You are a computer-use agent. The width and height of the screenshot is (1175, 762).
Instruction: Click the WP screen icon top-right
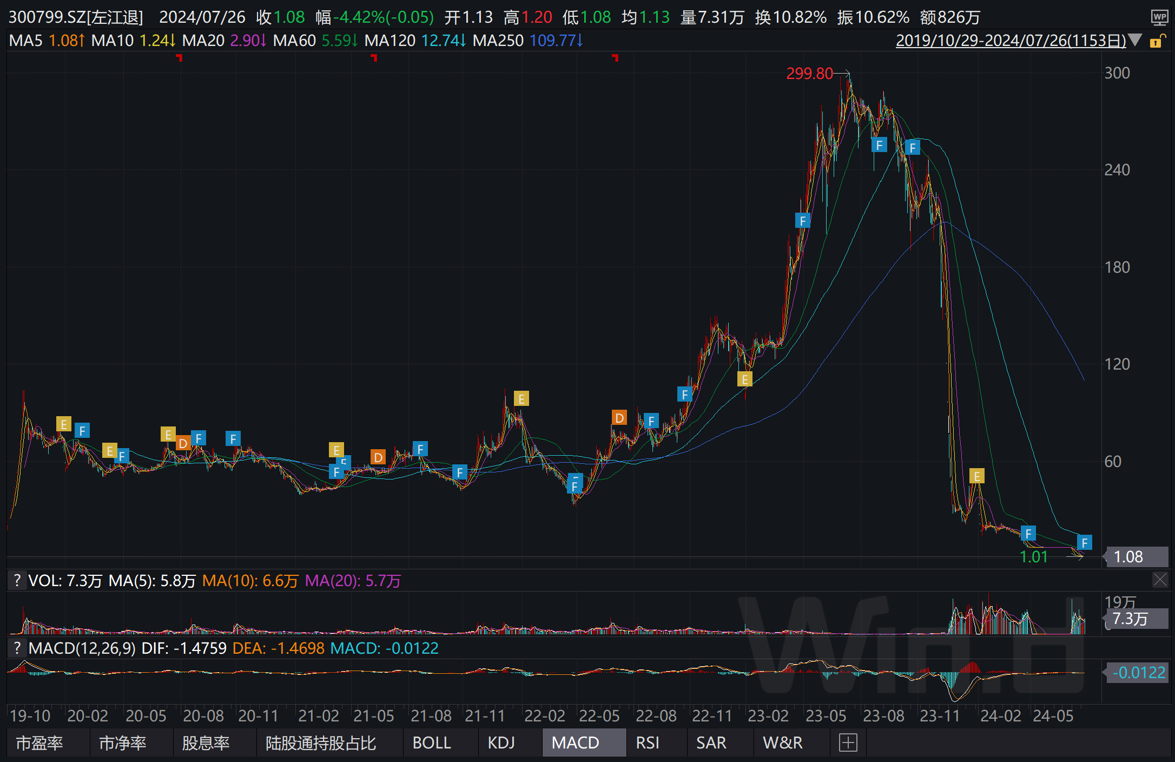click(1159, 17)
